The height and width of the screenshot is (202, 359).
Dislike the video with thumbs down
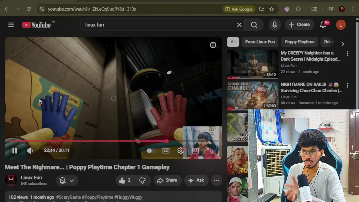click(142, 180)
